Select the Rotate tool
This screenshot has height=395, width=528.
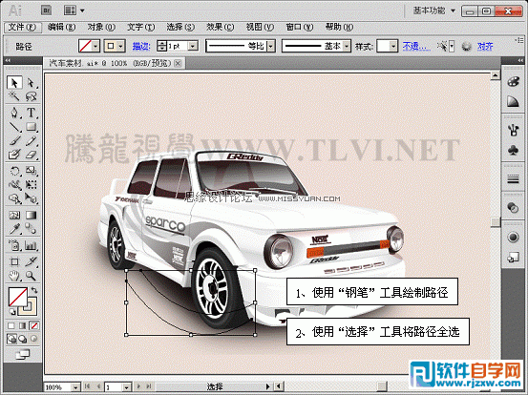tap(14, 171)
